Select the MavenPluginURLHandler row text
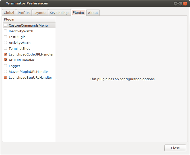This screenshot has height=155, width=190. (x=29, y=72)
